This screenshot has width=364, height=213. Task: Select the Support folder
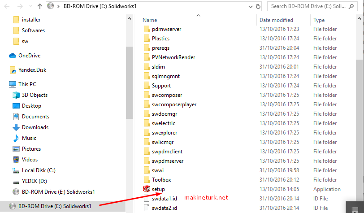click(161, 86)
